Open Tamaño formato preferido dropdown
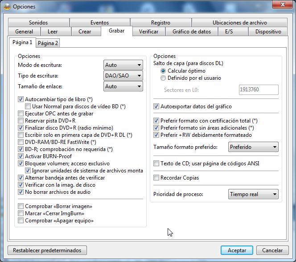The height and width of the screenshot is (262, 296). tap(253, 147)
